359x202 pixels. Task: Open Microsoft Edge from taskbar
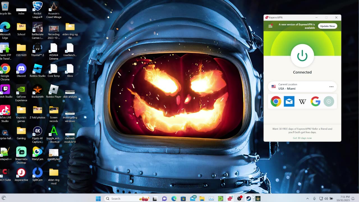tap(174, 199)
